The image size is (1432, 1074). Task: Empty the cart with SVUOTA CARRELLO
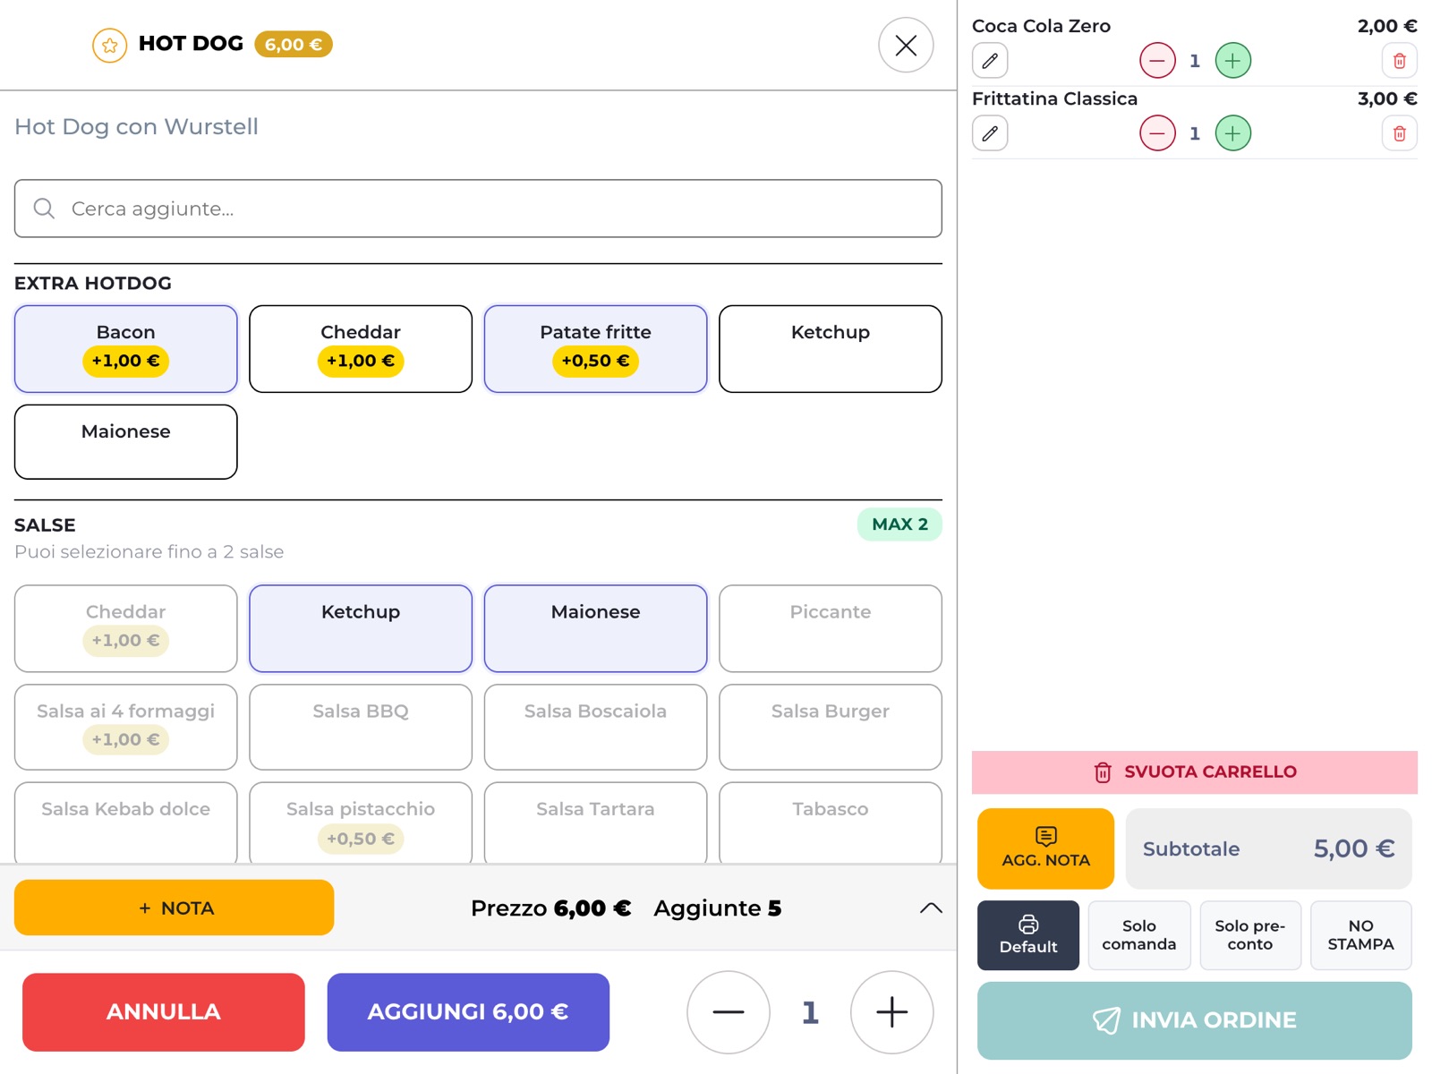1195,772
